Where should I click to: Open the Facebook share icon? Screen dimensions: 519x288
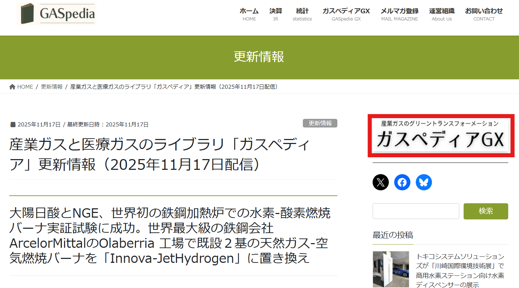[x=402, y=182]
